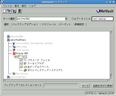The image size is (116, 96).
Task: Select the aokirhel5rac1 tree node label
Action: 18,40
